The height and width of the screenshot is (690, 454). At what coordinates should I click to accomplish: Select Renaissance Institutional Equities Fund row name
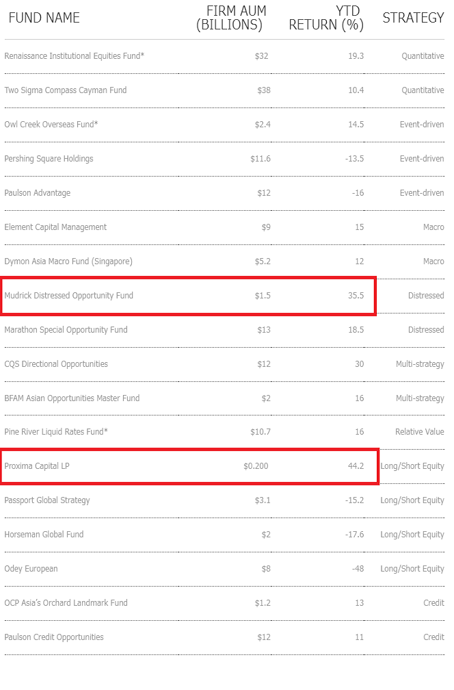pos(75,56)
